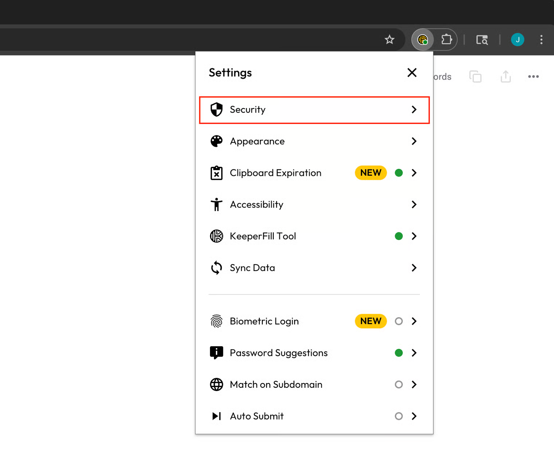The image size is (554, 457).
Task: Expand the KeeperFill Tool chevron arrow
Action: [414, 236]
